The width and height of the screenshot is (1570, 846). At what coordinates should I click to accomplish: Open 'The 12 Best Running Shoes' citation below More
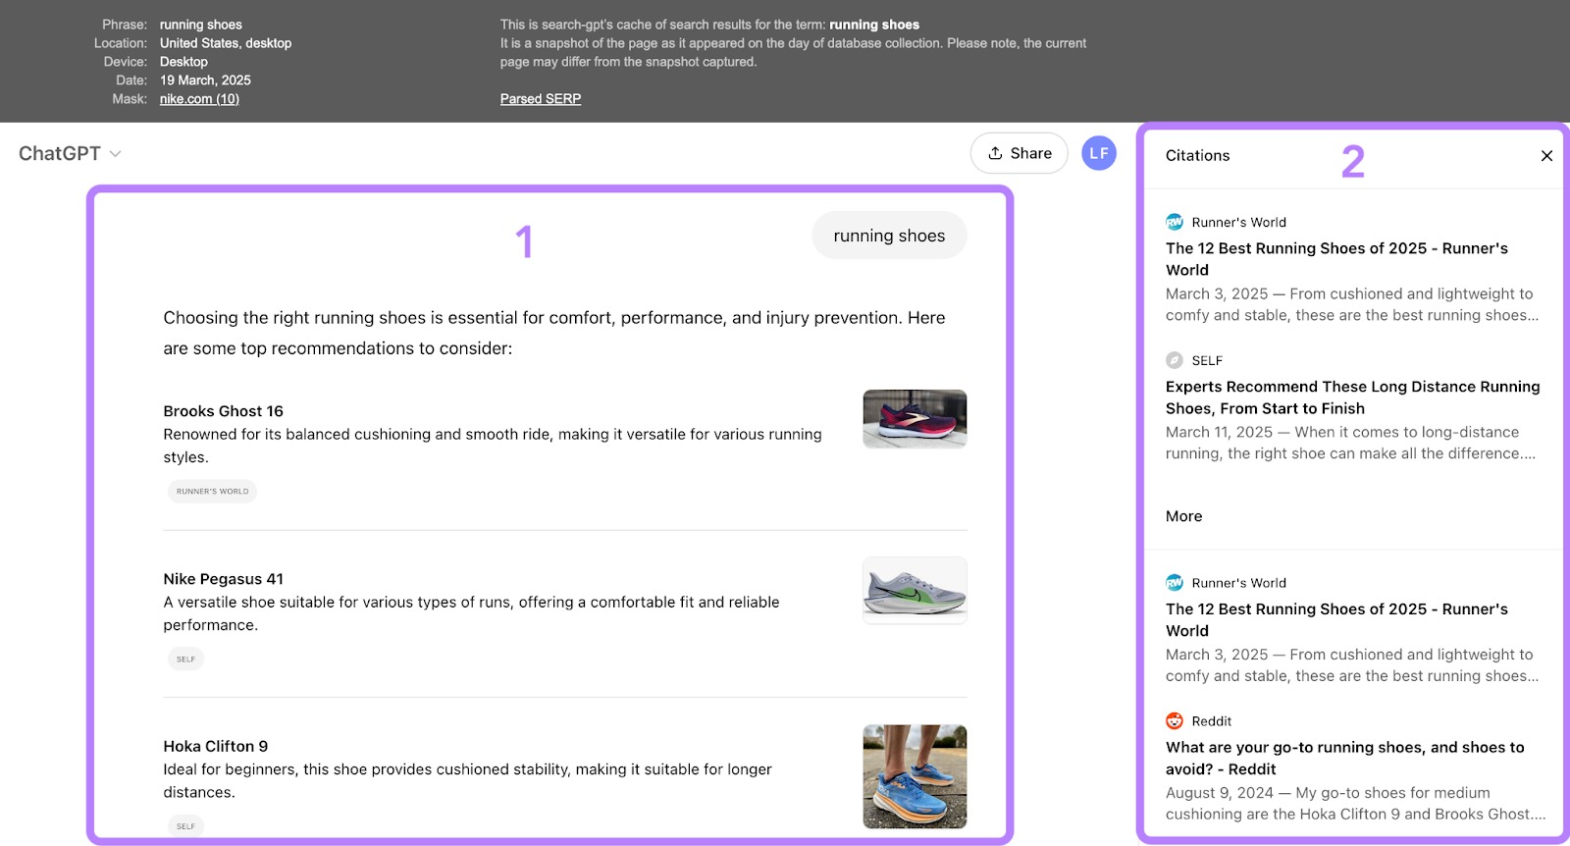coord(1336,620)
